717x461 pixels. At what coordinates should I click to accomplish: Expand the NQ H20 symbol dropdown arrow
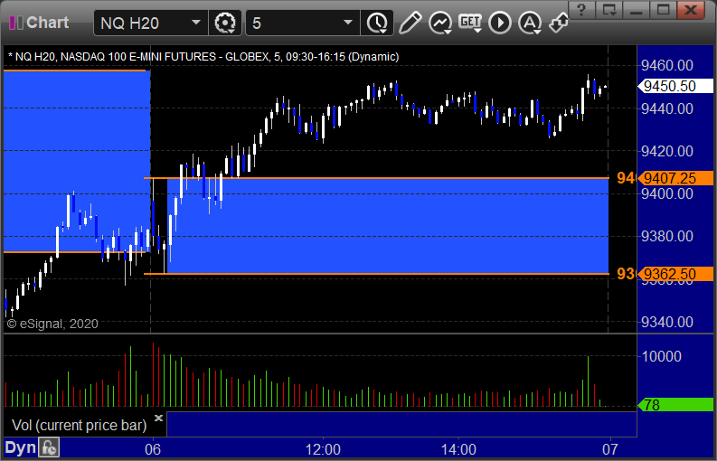[x=196, y=23]
